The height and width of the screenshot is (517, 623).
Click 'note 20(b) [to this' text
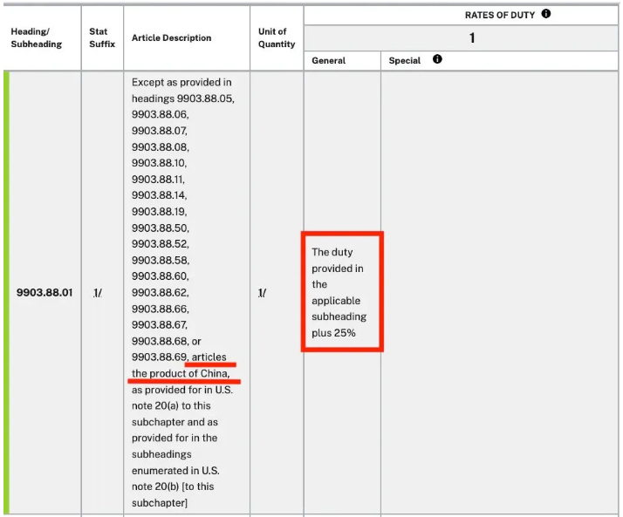(x=173, y=486)
